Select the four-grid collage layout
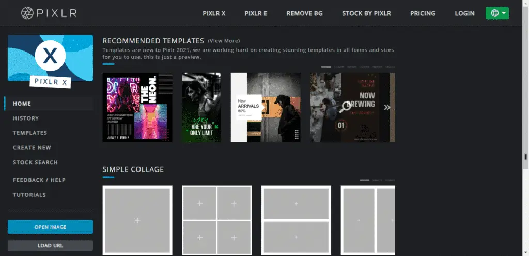 pyautogui.click(x=216, y=220)
